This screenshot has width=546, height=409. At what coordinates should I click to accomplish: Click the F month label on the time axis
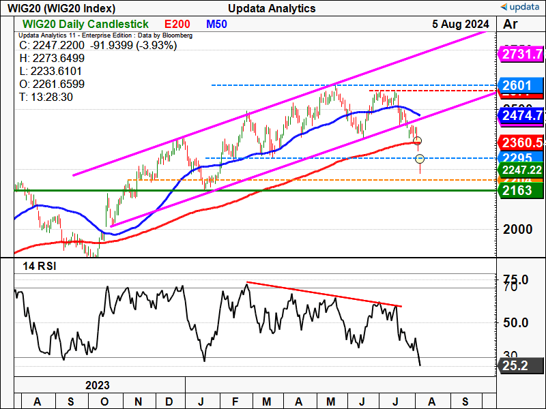click(x=235, y=402)
